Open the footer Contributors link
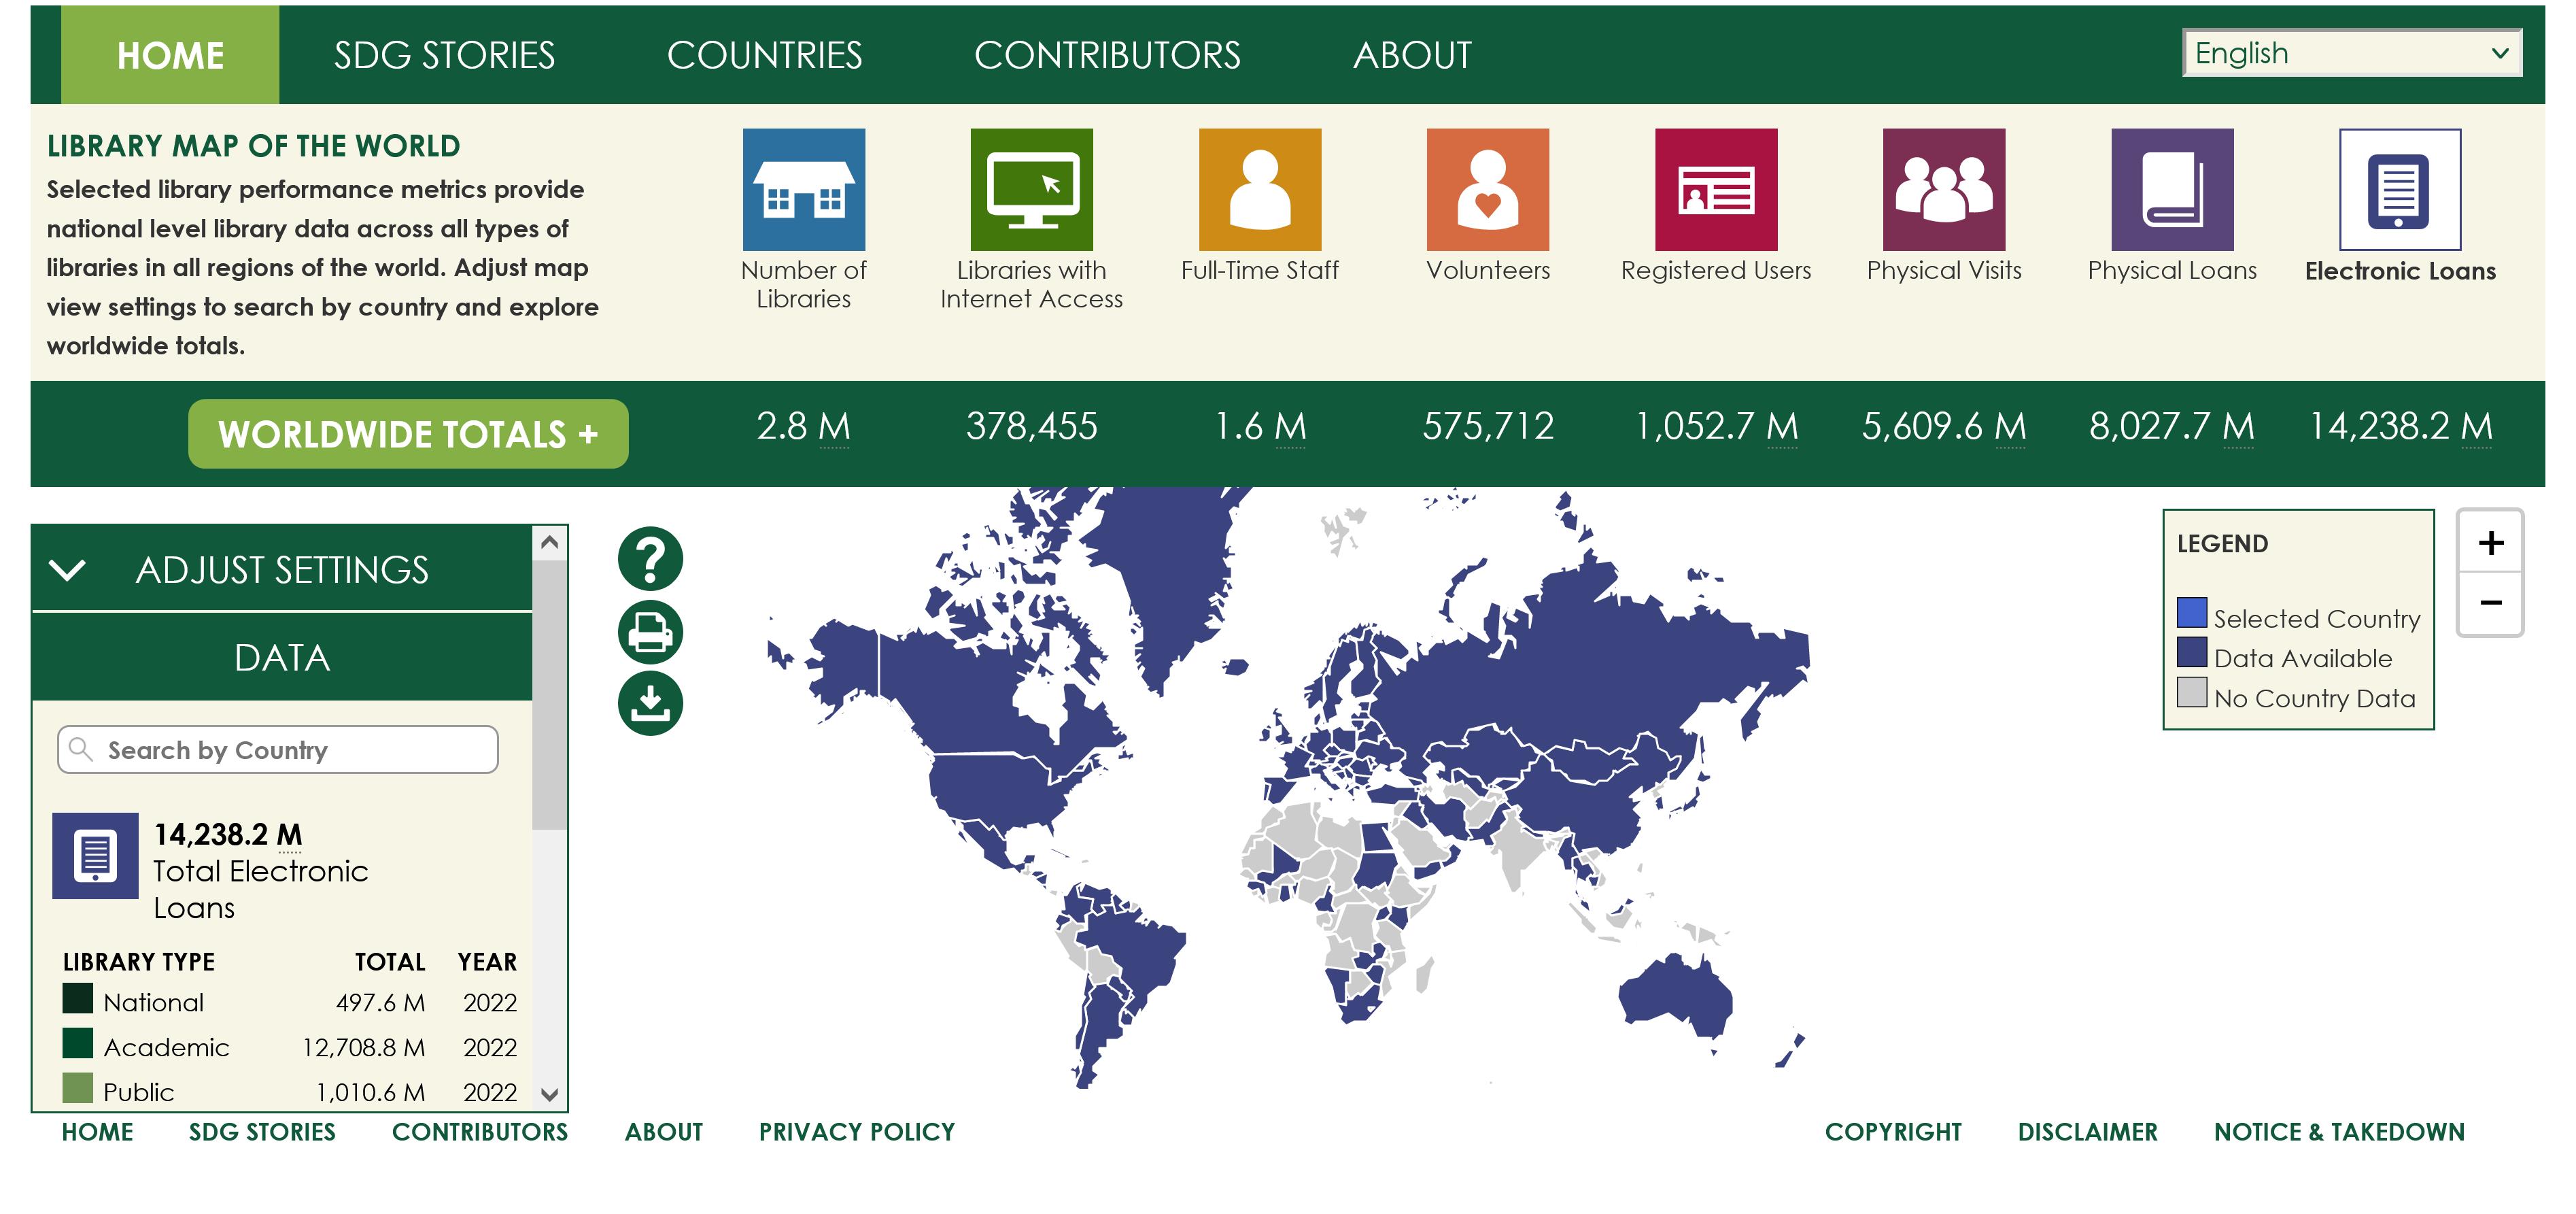Image resolution: width=2576 pixels, height=1214 pixels. pyautogui.click(x=480, y=1131)
